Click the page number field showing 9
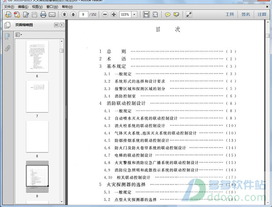 [x=83, y=15]
